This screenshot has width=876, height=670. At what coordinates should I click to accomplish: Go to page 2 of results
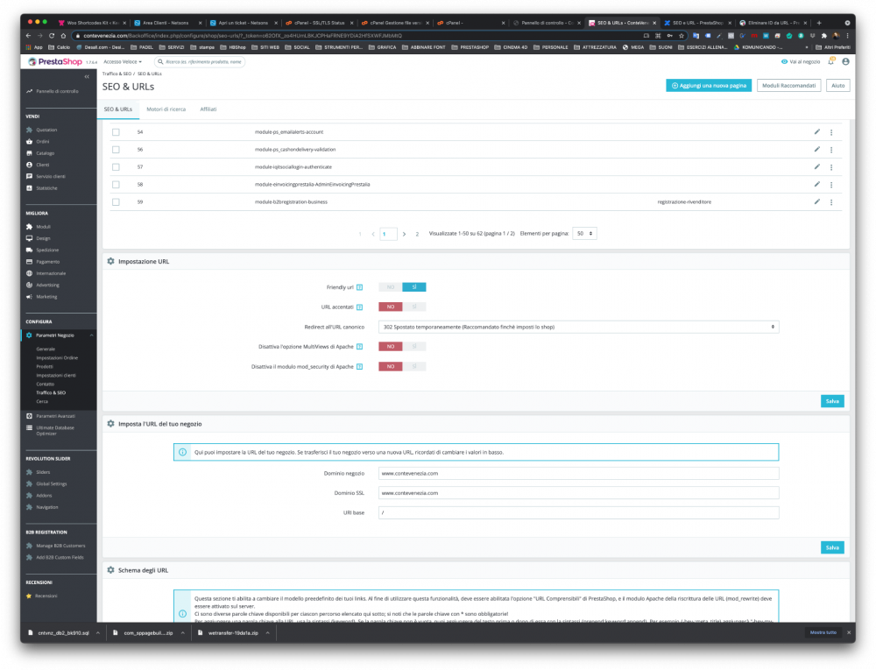(x=417, y=234)
